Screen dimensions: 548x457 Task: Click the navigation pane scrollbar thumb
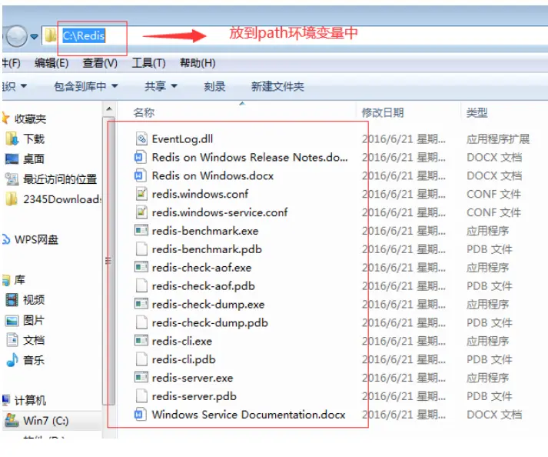click(108, 260)
